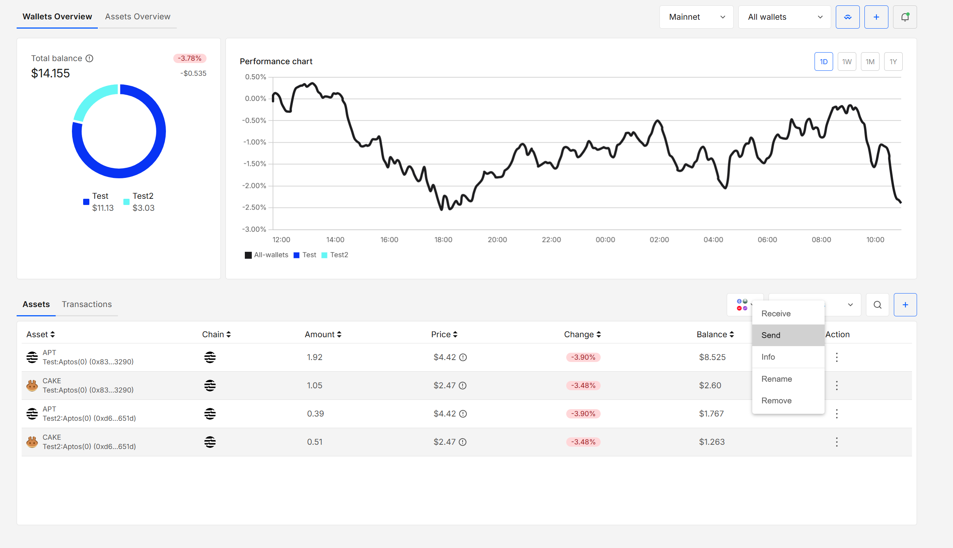
Task: Select the 1D chart range
Action: 823,62
